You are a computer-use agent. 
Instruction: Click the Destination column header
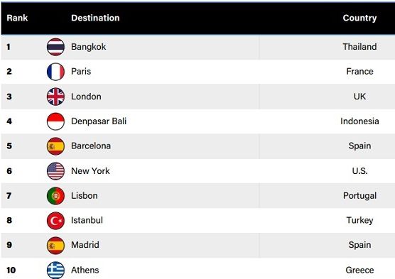(95, 18)
